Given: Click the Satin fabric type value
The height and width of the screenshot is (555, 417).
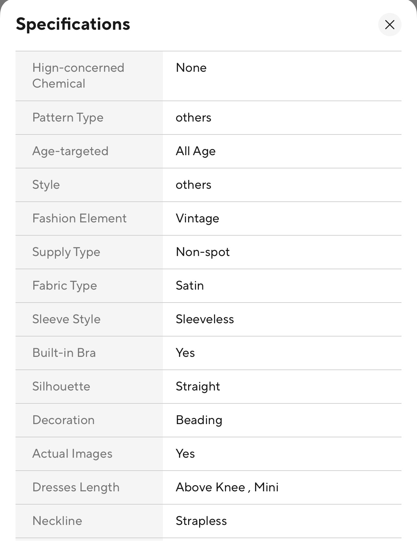Looking at the screenshot, I should click(x=190, y=286).
